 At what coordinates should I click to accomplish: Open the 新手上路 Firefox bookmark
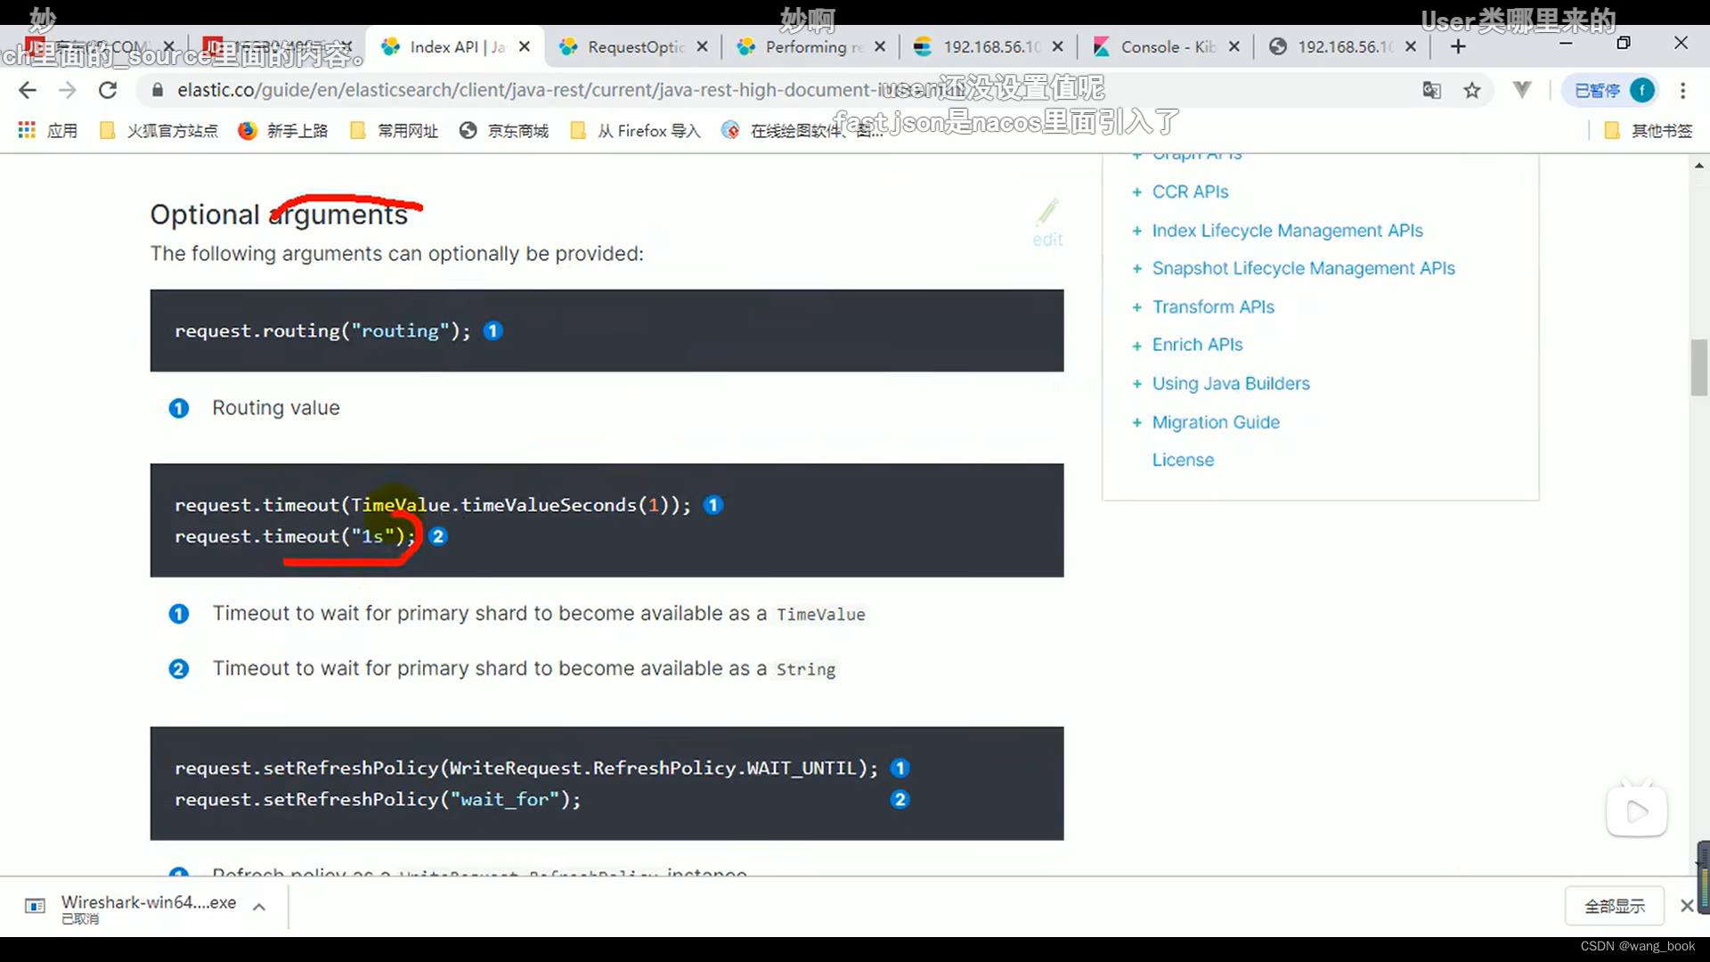tap(283, 131)
